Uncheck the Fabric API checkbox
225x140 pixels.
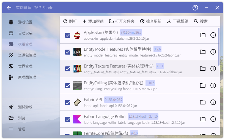pos(68,103)
